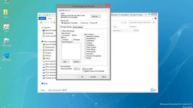Select Force Off debug layer option

[x=90, y=23]
